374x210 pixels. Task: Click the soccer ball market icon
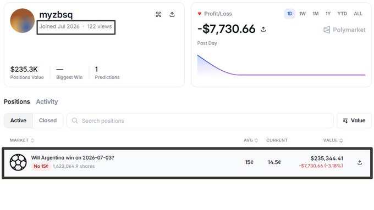coord(18,162)
